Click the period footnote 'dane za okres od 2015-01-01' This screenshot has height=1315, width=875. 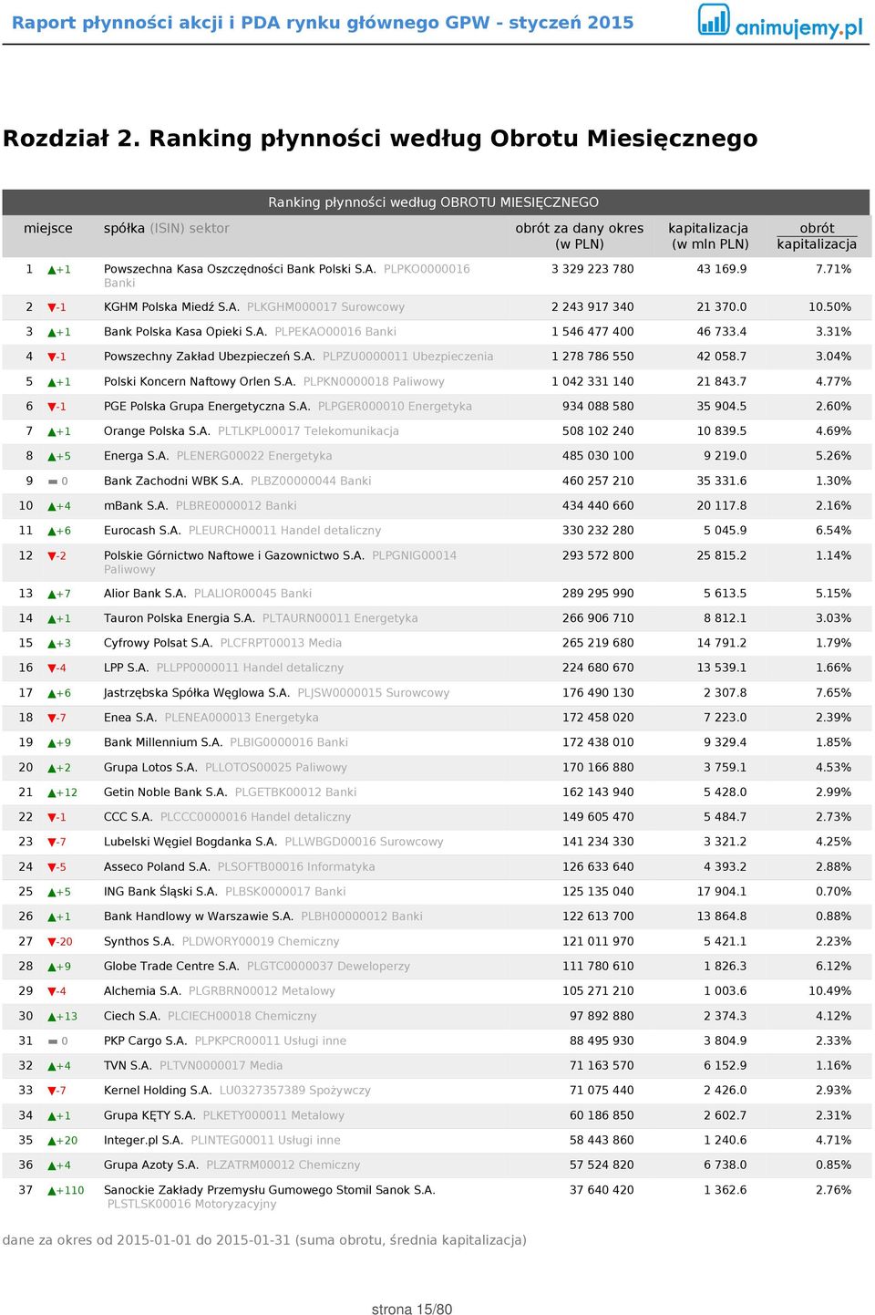point(264,1240)
